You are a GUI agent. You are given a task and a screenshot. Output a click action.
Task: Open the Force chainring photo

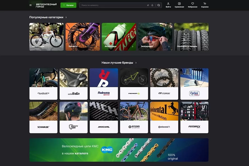[164, 78]
